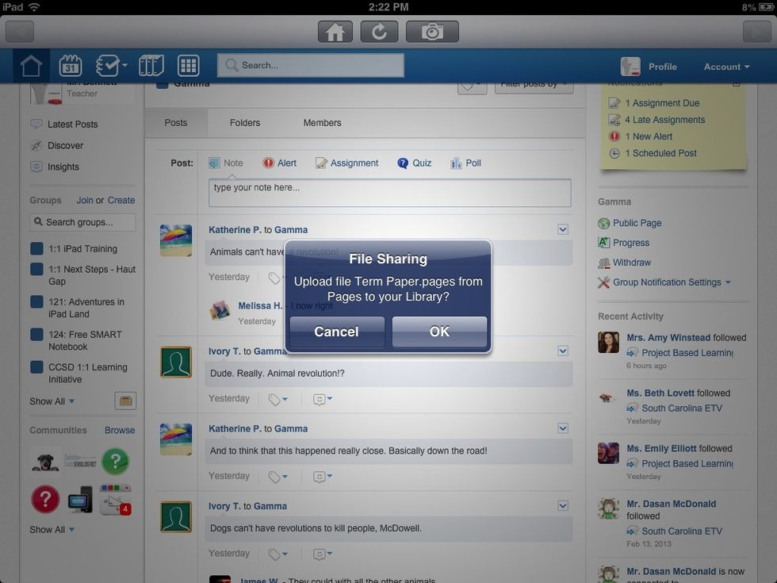Tap OK in File Sharing dialog
This screenshot has height=583, width=777.
pos(439,332)
